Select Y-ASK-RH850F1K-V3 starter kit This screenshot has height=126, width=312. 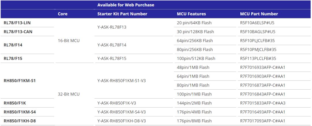tap(117, 103)
